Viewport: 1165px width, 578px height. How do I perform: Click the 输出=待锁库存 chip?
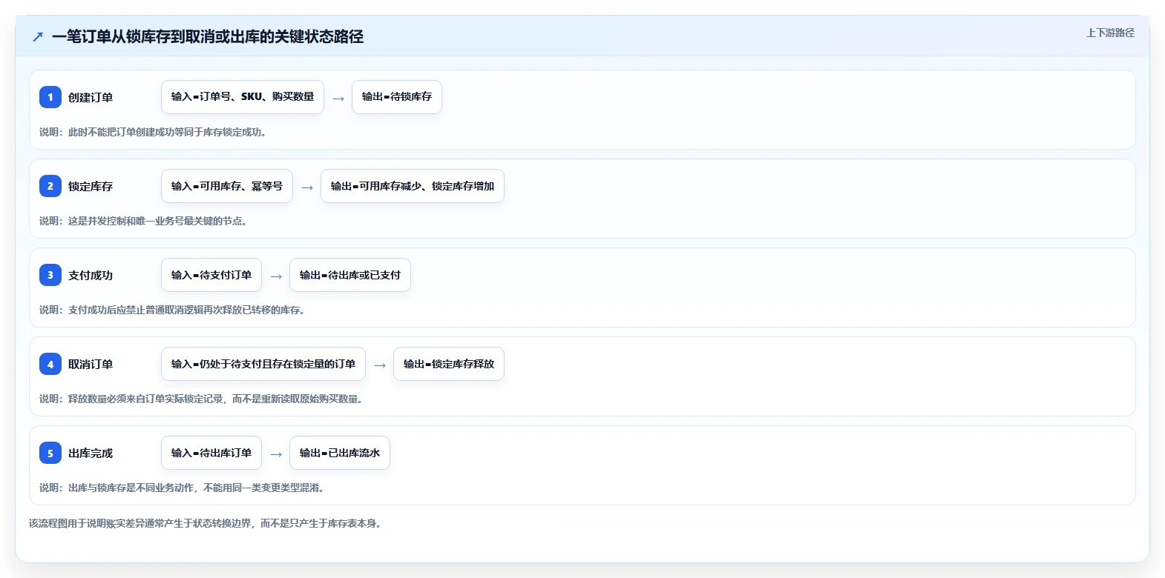click(397, 97)
